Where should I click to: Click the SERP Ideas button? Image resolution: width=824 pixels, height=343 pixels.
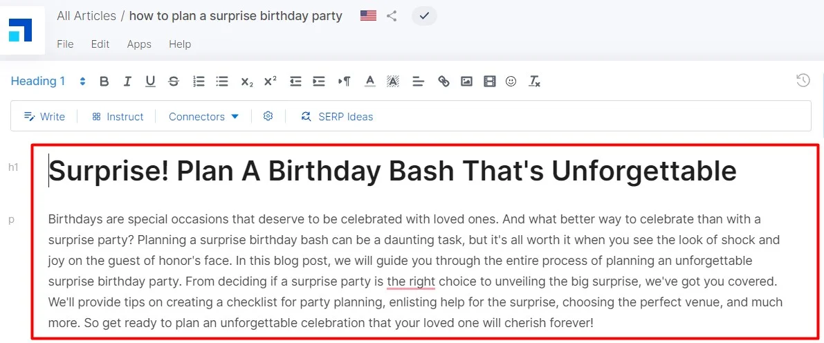337,117
